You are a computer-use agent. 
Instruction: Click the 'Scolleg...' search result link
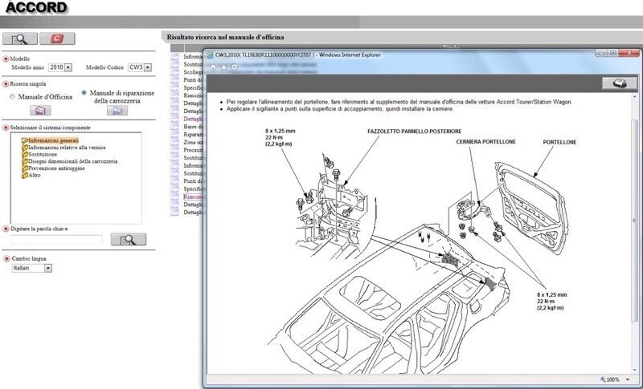[x=193, y=72]
